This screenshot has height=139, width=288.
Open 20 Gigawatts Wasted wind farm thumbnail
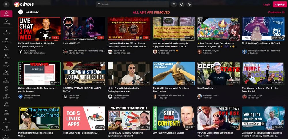pos(174,73)
